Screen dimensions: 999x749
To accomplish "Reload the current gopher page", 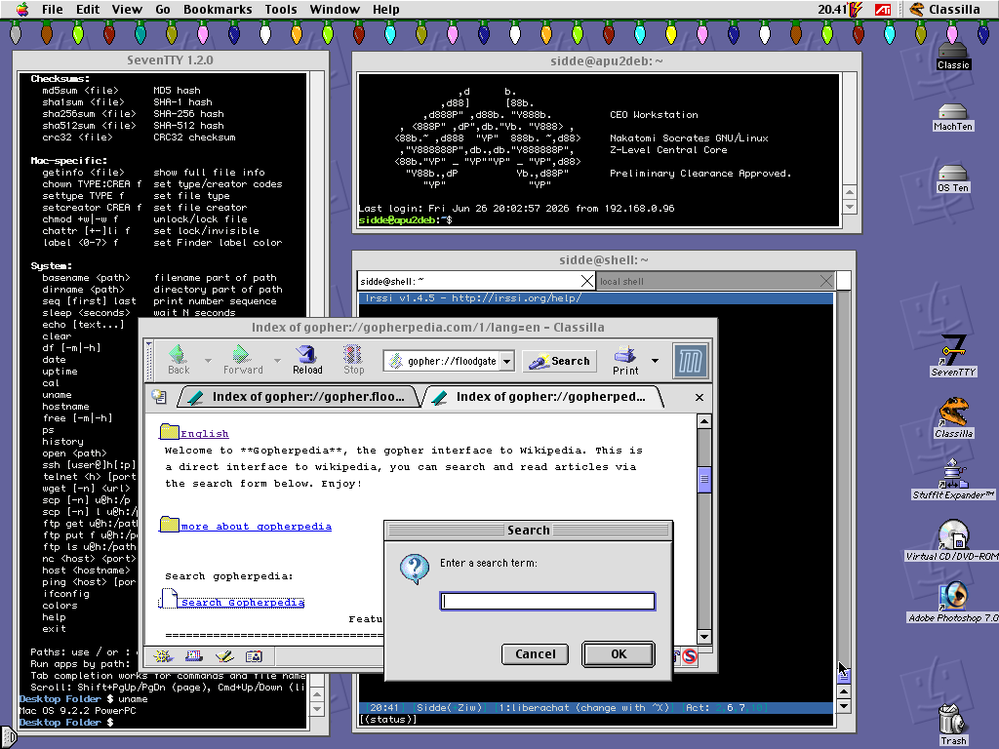I will (307, 360).
